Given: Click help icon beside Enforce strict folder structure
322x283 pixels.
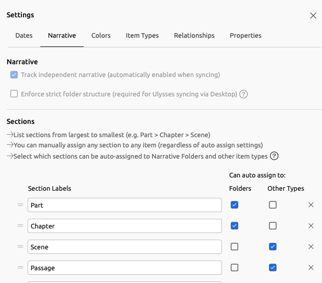Looking at the screenshot, I should tap(243, 94).
